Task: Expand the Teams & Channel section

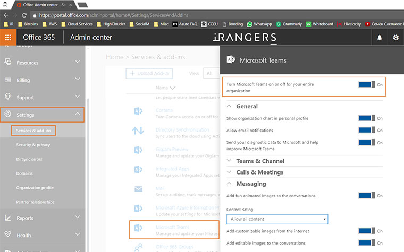Action: pos(260,161)
